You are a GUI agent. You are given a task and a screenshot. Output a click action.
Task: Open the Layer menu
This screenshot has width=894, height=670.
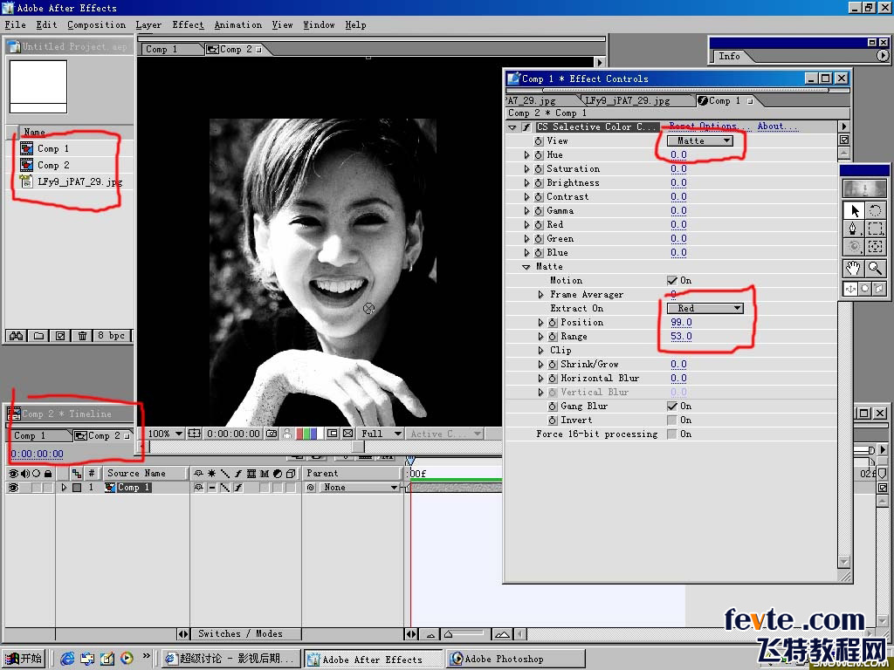pyautogui.click(x=148, y=25)
